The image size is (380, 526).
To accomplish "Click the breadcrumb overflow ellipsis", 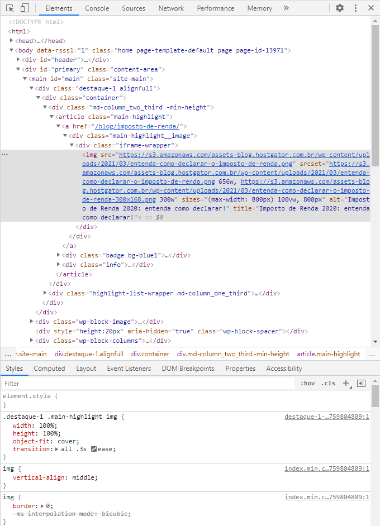I will tap(8, 354).
